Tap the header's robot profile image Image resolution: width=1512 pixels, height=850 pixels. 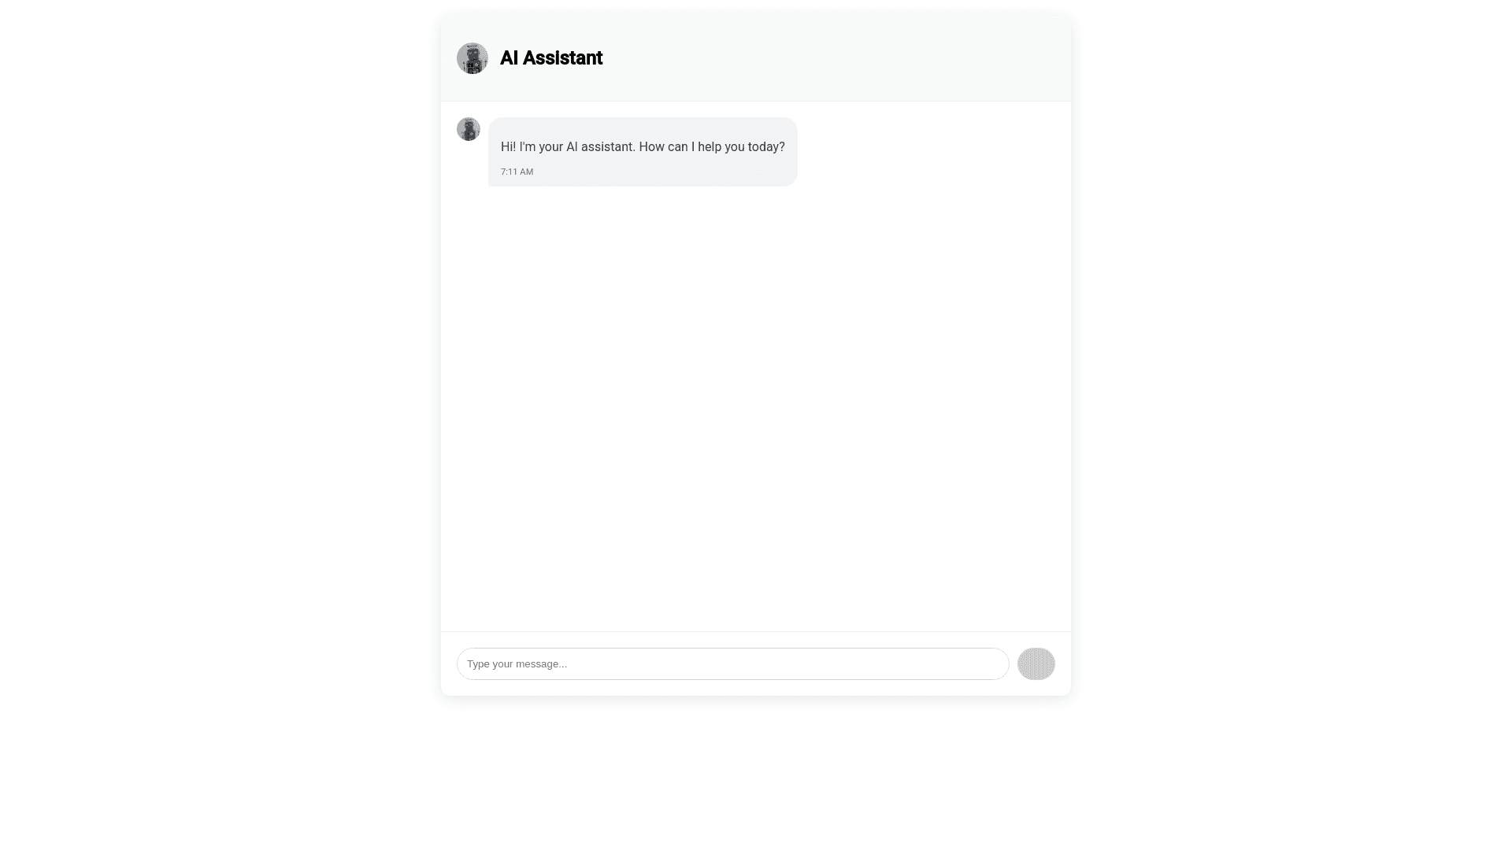[x=472, y=58]
